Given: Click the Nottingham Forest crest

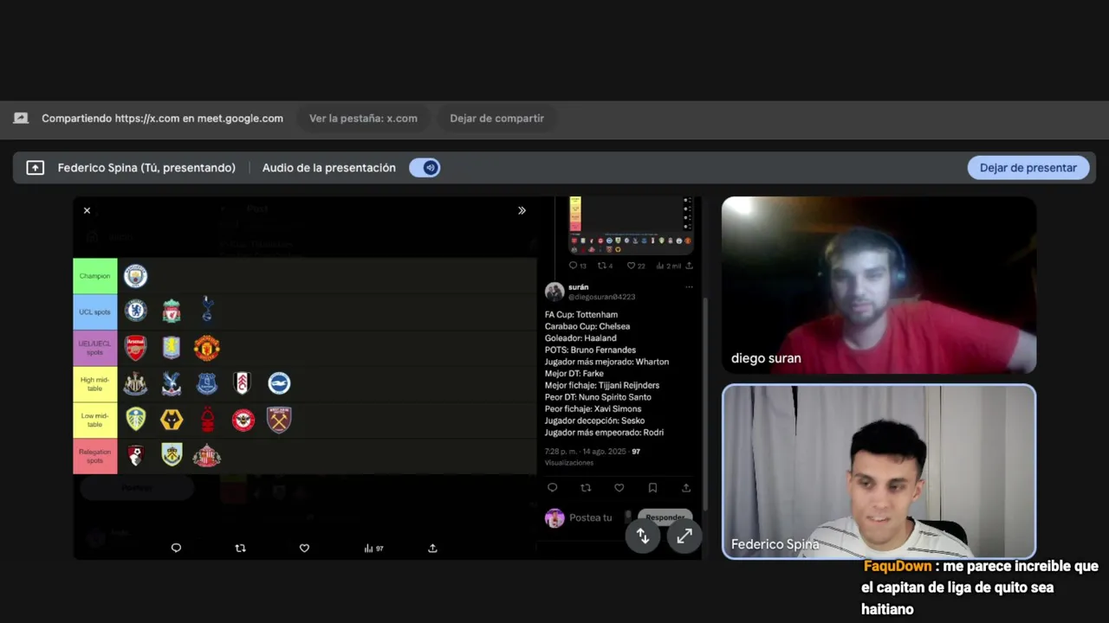Looking at the screenshot, I should (207, 420).
